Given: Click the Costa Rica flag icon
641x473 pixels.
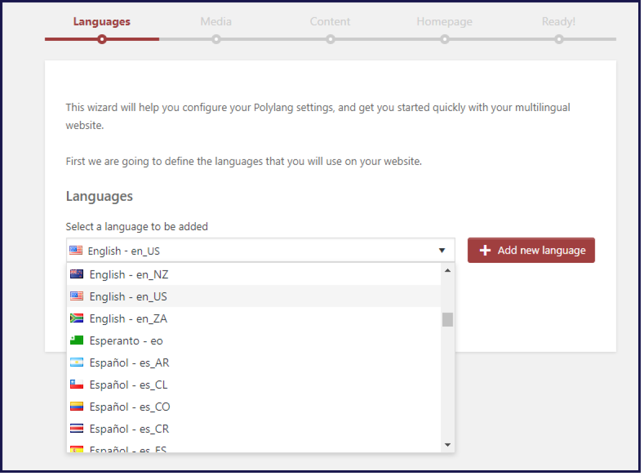Looking at the screenshot, I should pos(76,428).
